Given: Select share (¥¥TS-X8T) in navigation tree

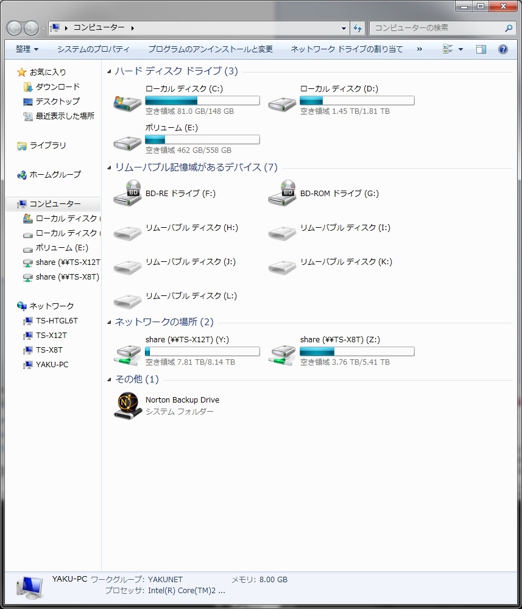Looking at the screenshot, I should point(67,277).
